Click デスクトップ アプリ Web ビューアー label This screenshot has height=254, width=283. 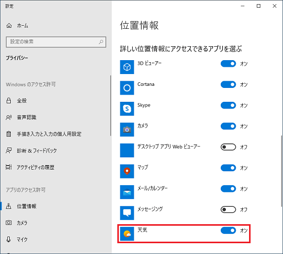(169, 147)
